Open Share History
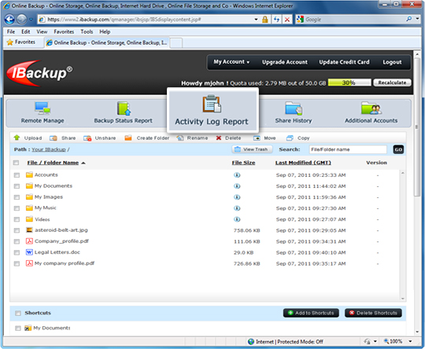The image size is (425, 349). coord(294,113)
